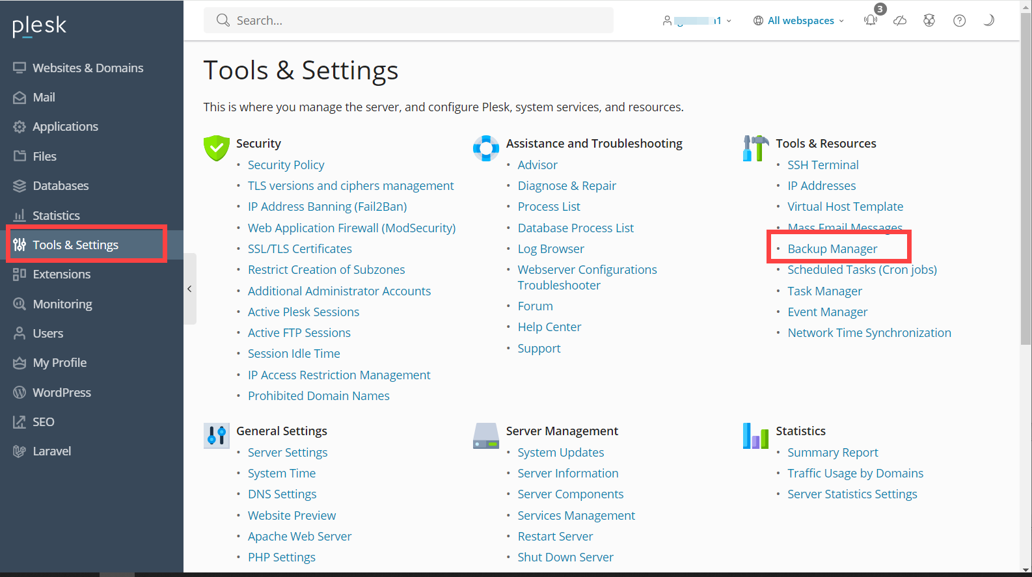
Task: Open System Updates link
Action: (x=560, y=453)
